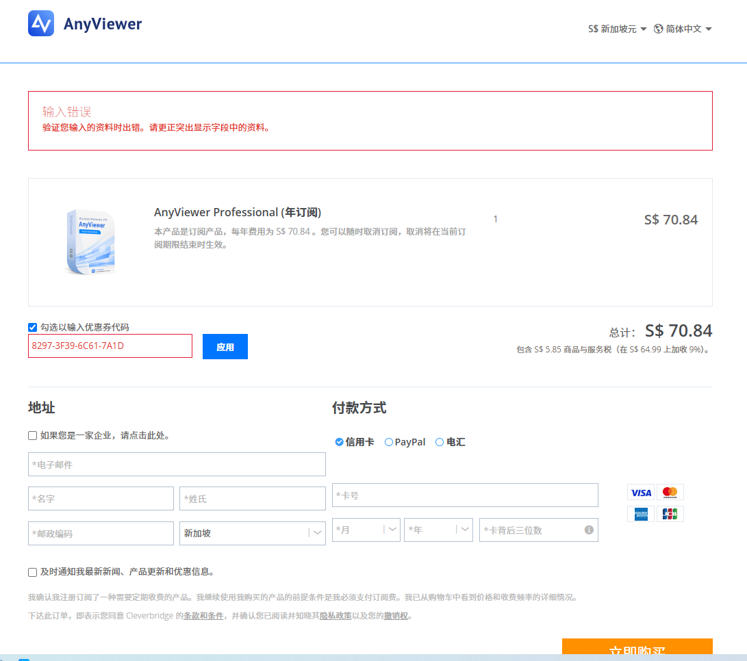Open the 简体中文 language dropdown

[683, 29]
